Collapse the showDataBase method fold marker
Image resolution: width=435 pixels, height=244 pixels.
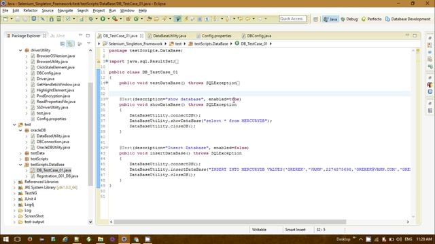pos(107,99)
